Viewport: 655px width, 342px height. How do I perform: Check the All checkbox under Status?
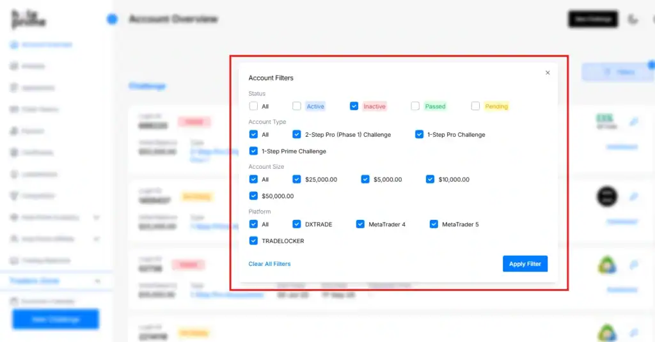254,106
